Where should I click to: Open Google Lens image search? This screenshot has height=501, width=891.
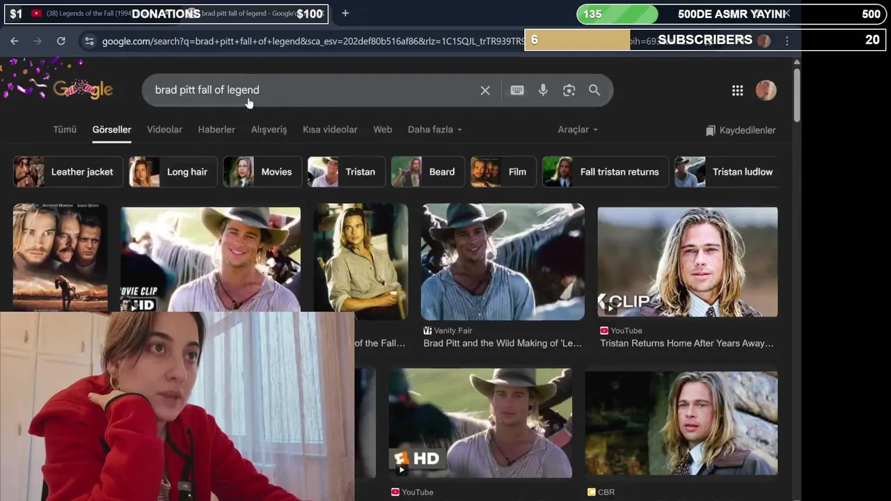pyautogui.click(x=569, y=90)
